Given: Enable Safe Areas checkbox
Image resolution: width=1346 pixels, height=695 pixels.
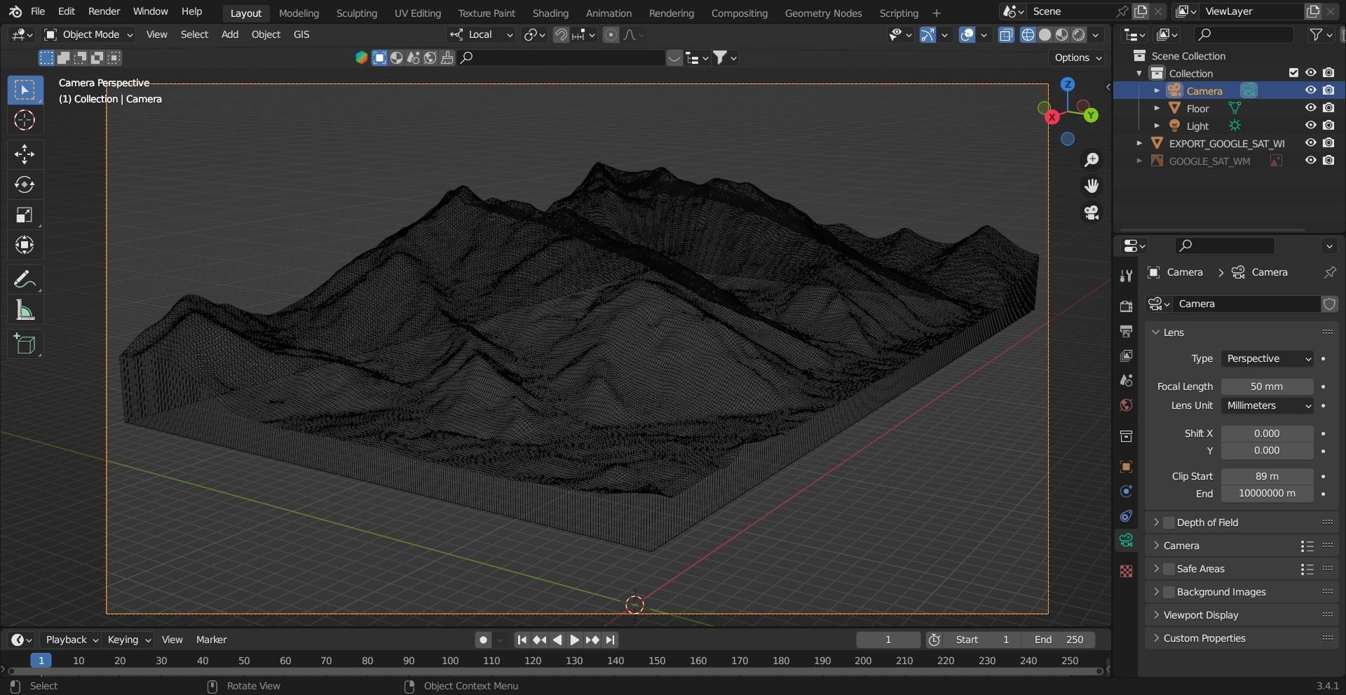Looking at the screenshot, I should click(1169, 569).
